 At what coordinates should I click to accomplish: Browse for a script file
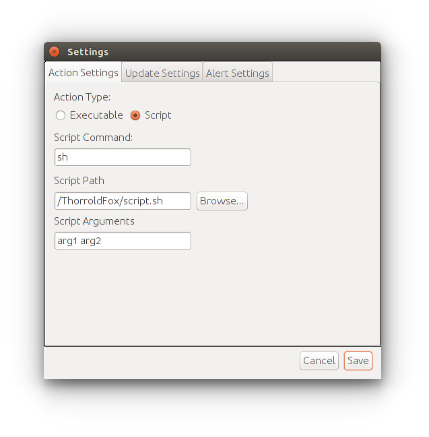[222, 201]
